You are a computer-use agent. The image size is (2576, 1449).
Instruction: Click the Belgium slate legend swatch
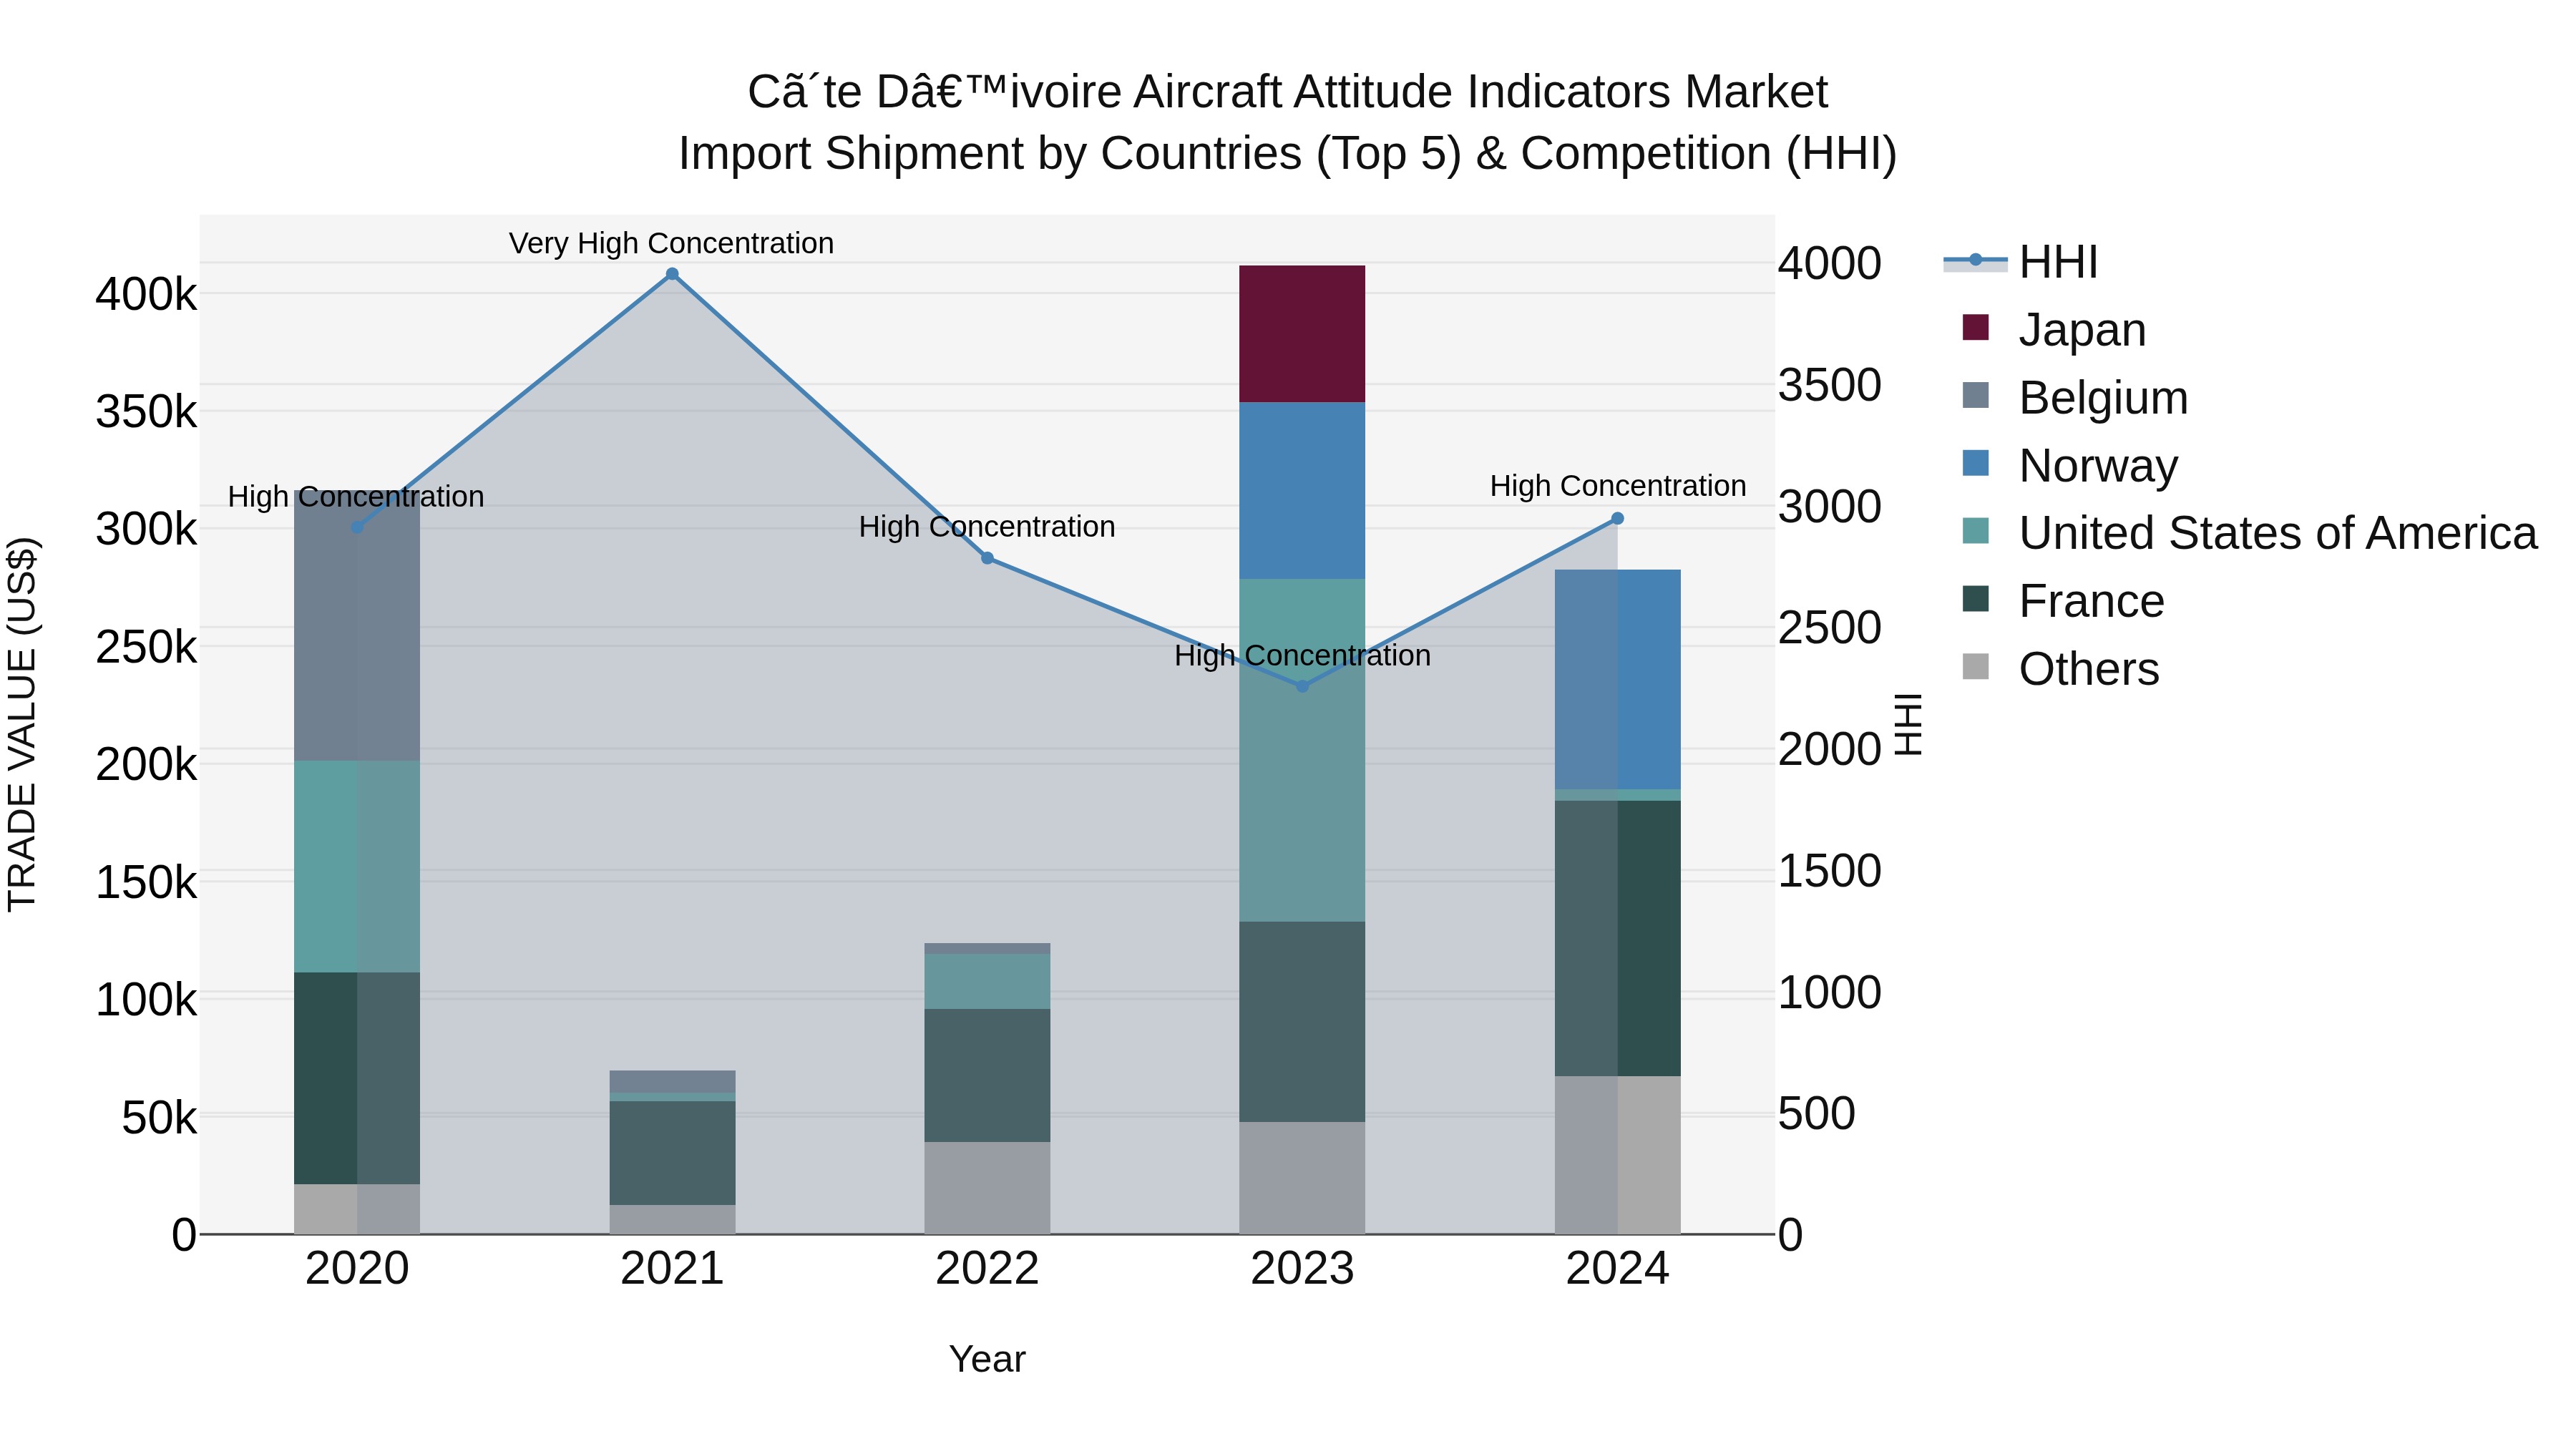[1975, 395]
